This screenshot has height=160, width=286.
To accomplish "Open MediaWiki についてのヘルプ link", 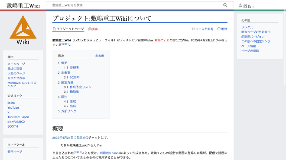I will click(22, 84).
